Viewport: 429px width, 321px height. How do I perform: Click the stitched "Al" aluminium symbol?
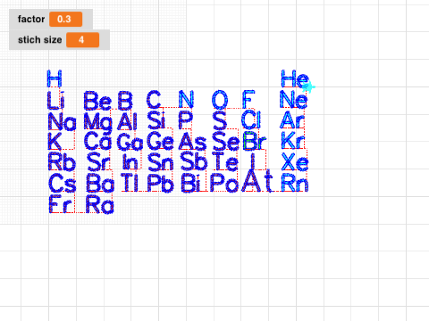click(127, 121)
